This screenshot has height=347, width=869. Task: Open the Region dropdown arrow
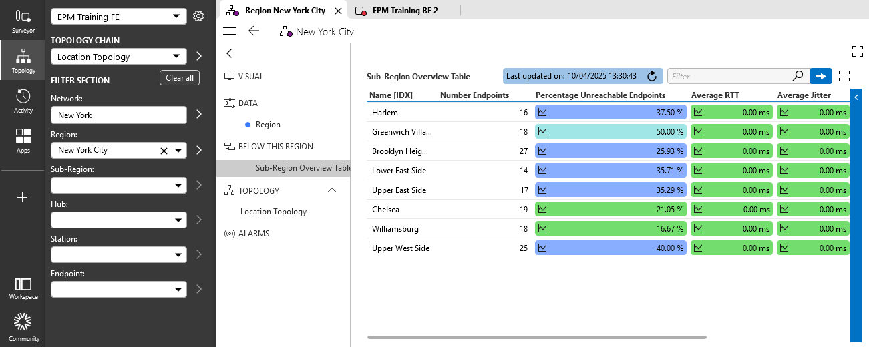pyautogui.click(x=178, y=151)
